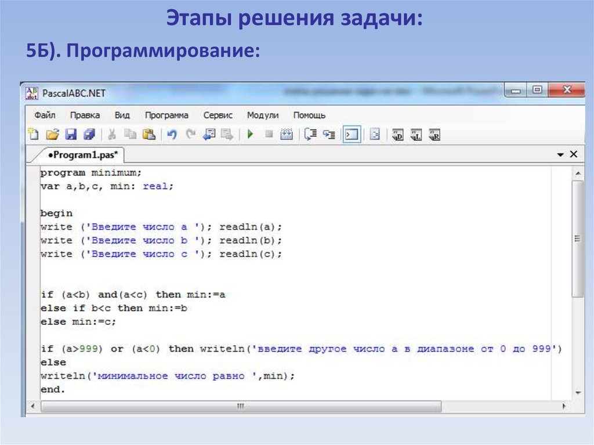Open the Файл menu
The height and width of the screenshot is (445, 594).
coord(45,115)
